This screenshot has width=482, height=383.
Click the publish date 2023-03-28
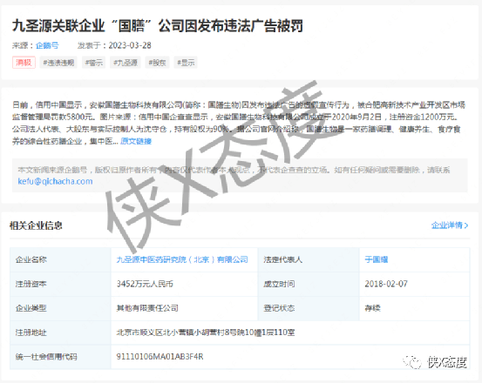click(x=130, y=45)
